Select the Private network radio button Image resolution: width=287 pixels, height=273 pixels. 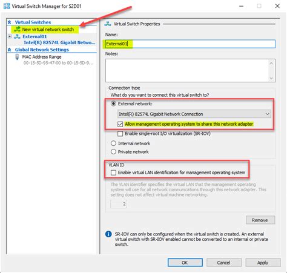coord(114,152)
